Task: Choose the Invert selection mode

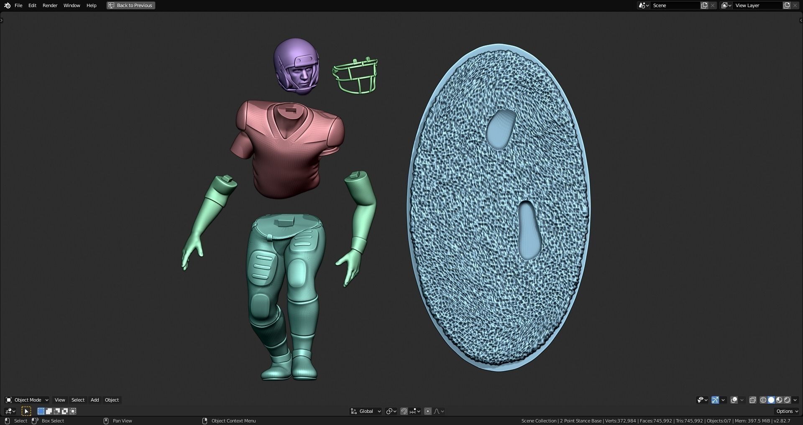Action: tap(65, 411)
